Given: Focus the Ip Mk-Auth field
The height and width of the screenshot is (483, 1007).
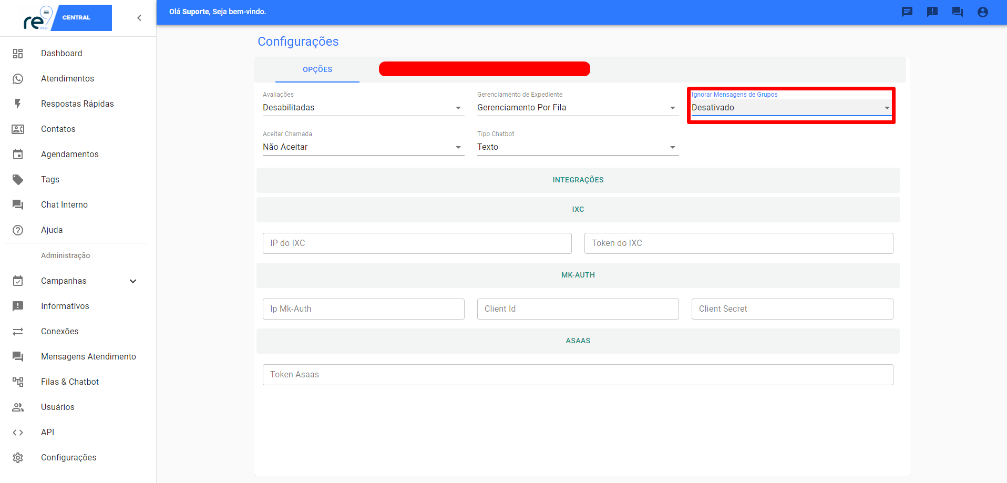Looking at the screenshot, I should [x=364, y=309].
